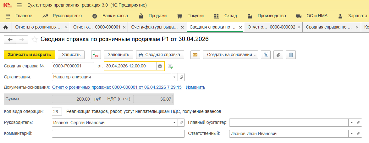Open the Создать на основании dropdown
The height and width of the screenshot is (143, 369).
pyautogui.click(x=230, y=55)
